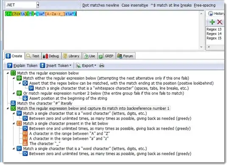Toggle Case insensitive option
This screenshot has height=167, width=229.
135,5
